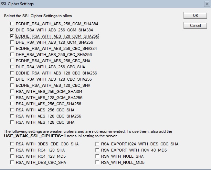
Task: Confirm cipher settings with OK button
Action: pos(195,15)
